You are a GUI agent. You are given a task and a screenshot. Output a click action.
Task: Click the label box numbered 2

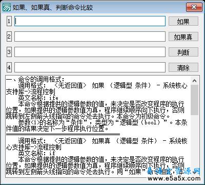(9, 36)
